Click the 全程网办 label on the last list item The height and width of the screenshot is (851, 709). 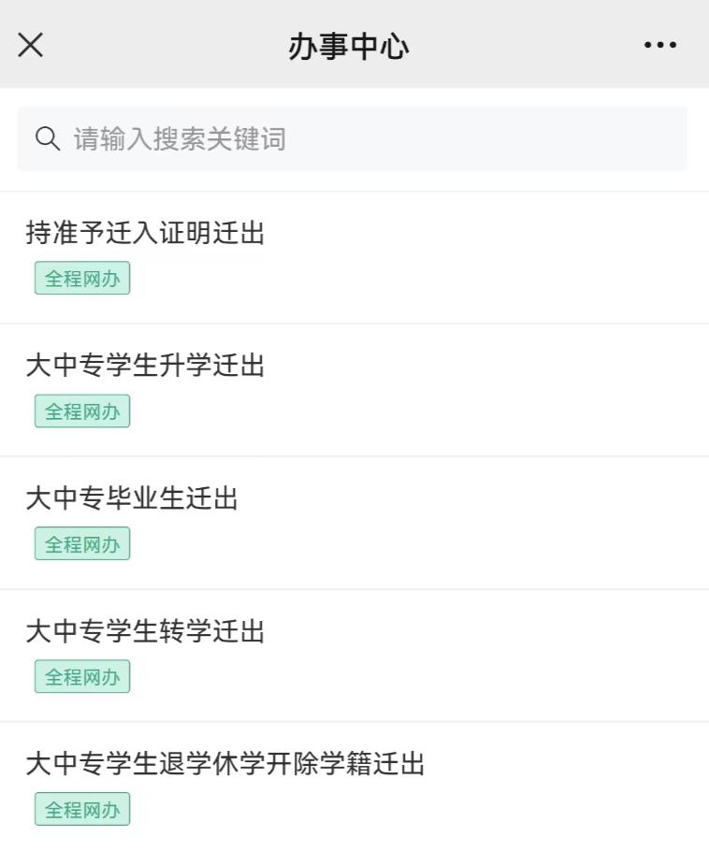[81, 810]
